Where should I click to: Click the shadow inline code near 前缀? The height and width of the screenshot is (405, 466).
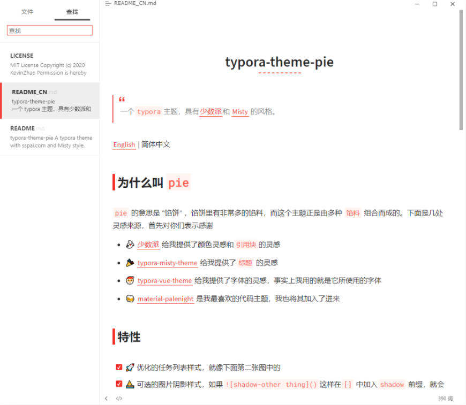(x=392, y=385)
